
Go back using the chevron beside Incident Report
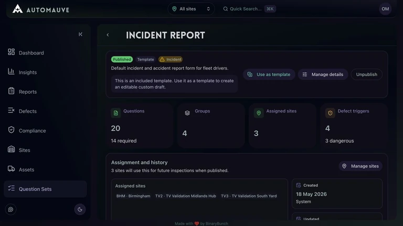coord(108,35)
